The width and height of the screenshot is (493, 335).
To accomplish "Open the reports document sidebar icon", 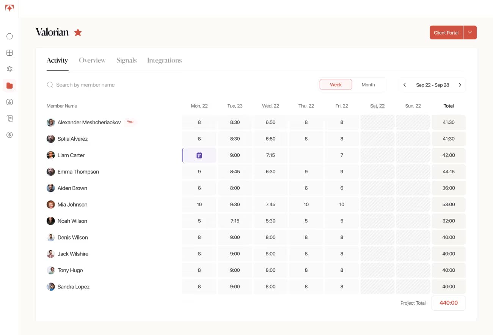I will point(9,118).
